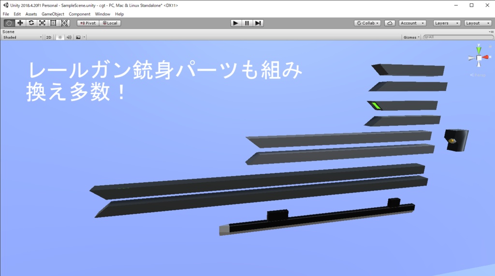Screen dimensions: 495x276
Task: Select the Scene tab
Action: pyautogui.click(x=9, y=31)
